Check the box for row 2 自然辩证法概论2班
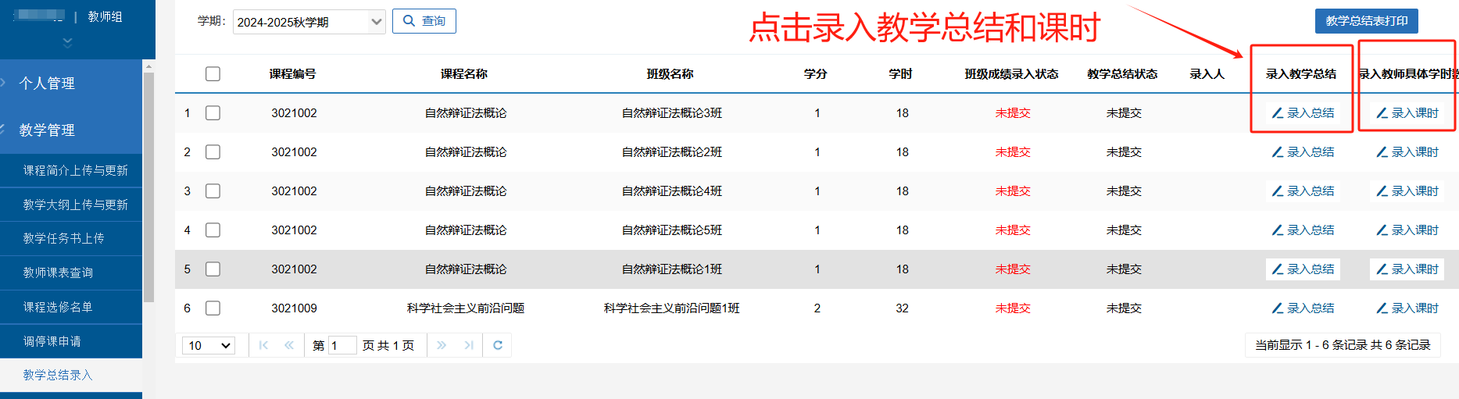Image resolution: width=1459 pixels, height=399 pixels. click(x=213, y=152)
